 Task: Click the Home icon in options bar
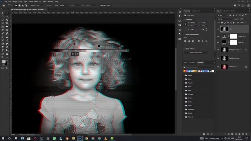coord(4,5)
